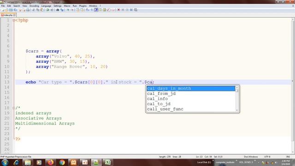Open Excel from the taskbar
The image size is (295, 166).
point(107,162)
